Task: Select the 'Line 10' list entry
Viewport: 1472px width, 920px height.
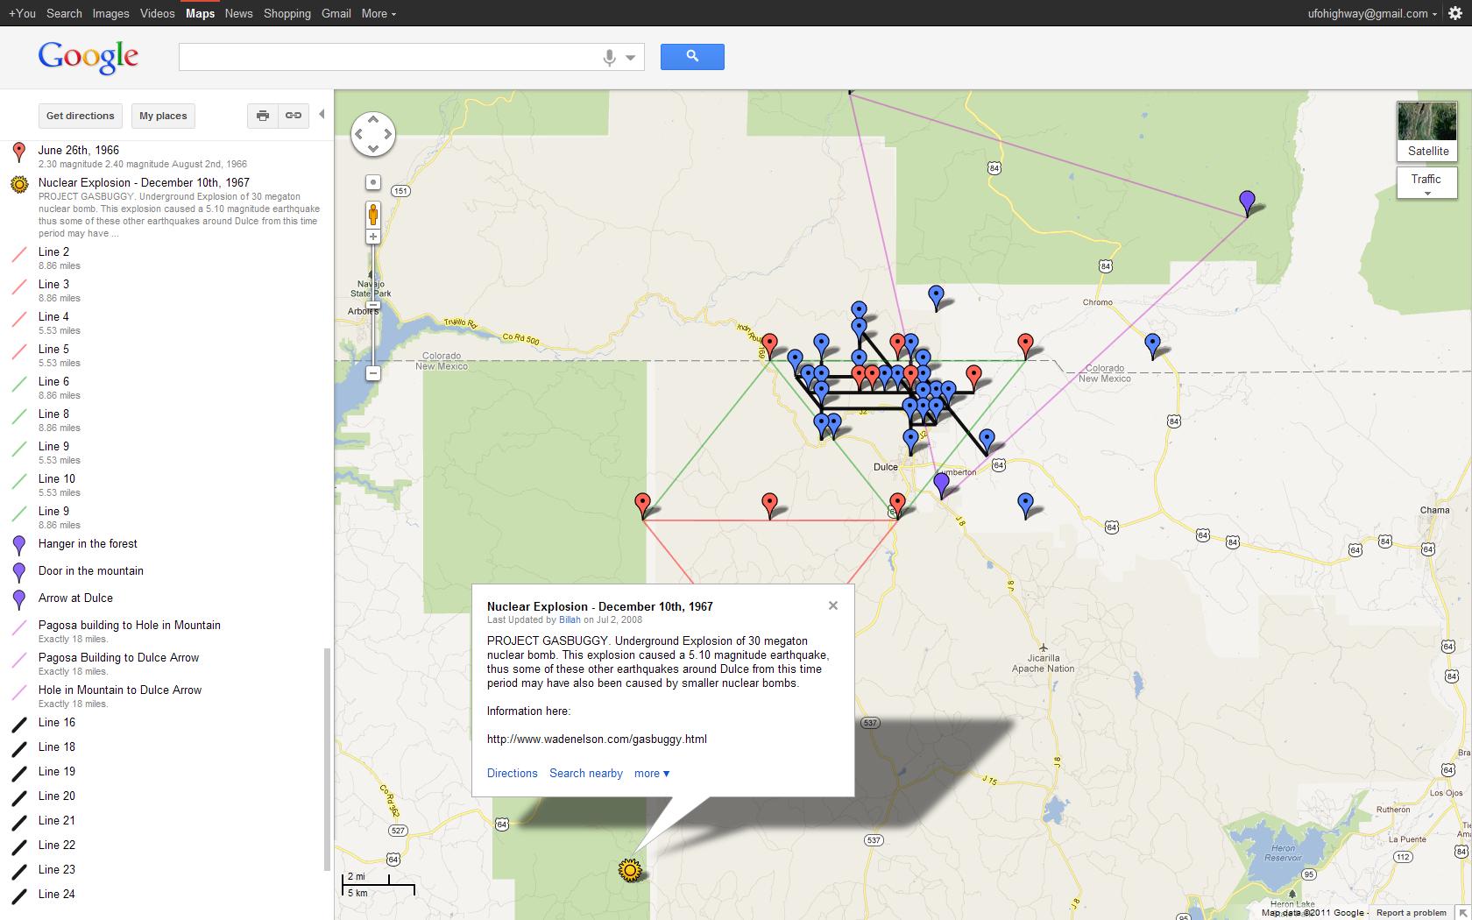Action: 57,479
